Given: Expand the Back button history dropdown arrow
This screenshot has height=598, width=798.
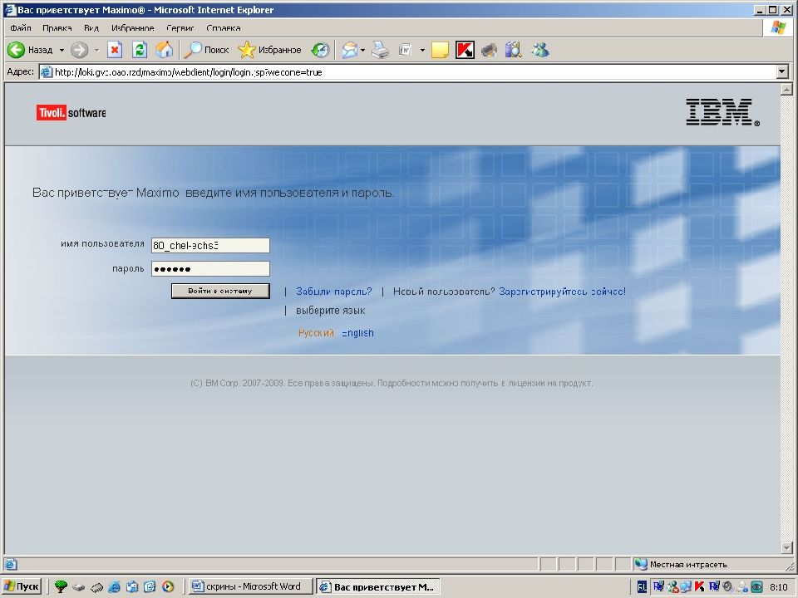Looking at the screenshot, I should 62,51.
